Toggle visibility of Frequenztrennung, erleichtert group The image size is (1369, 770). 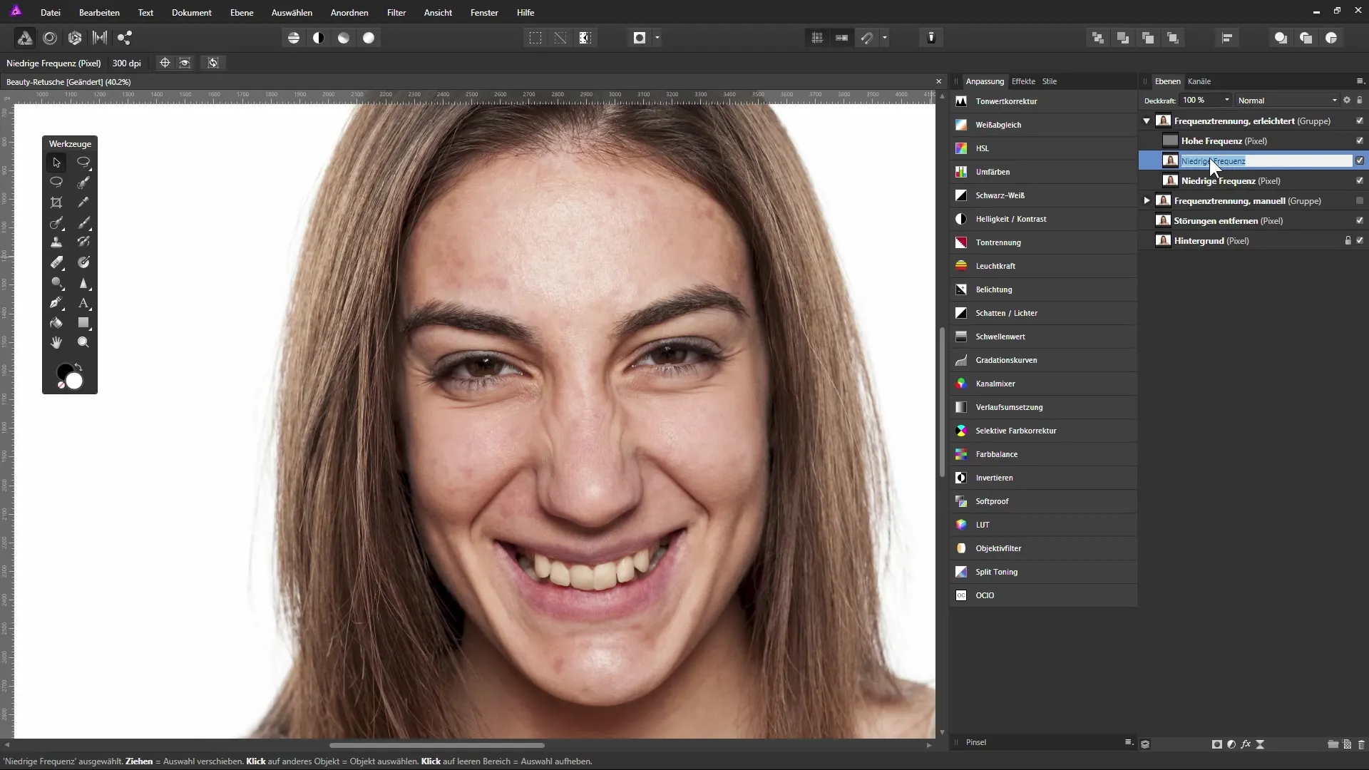tap(1360, 121)
